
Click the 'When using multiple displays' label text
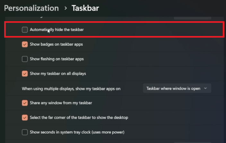(71, 88)
